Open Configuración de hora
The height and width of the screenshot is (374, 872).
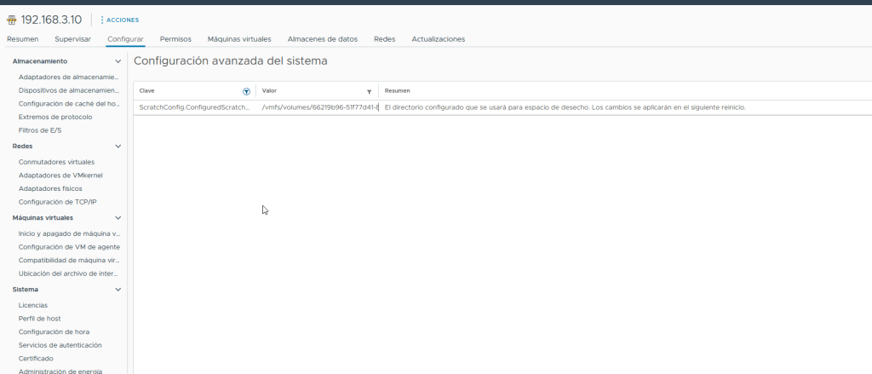tap(54, 331)
